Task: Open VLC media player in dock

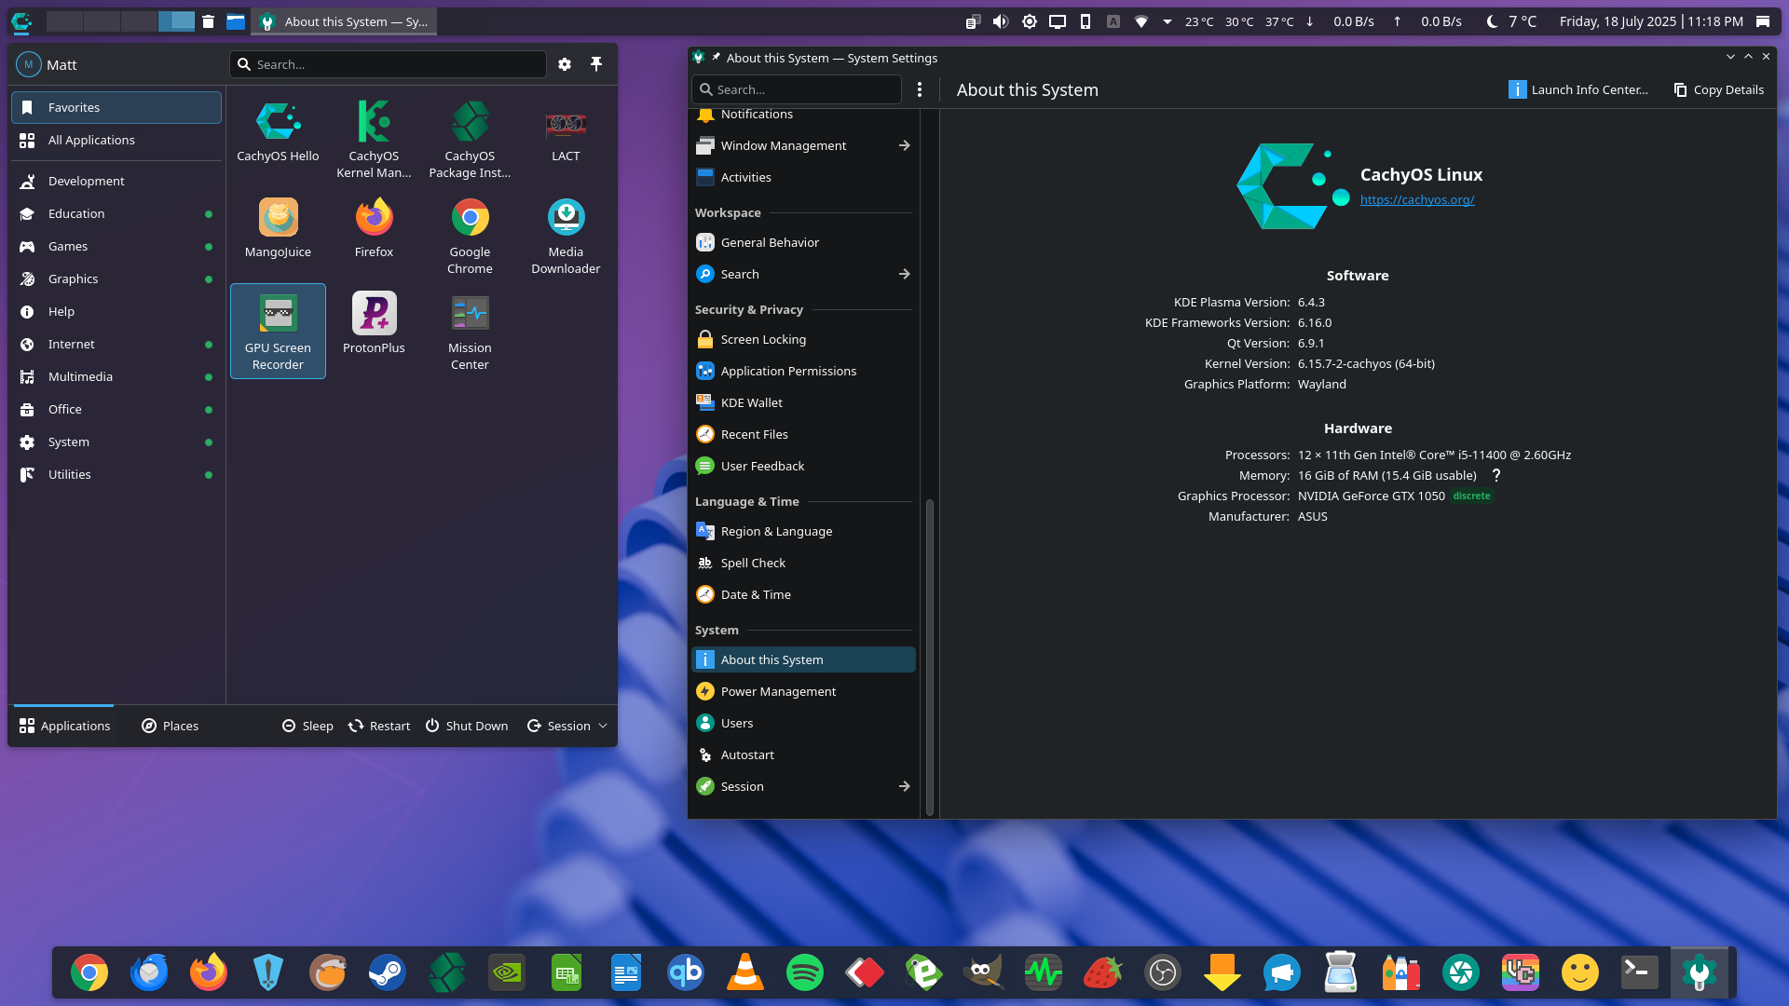Action: [745, 973]
